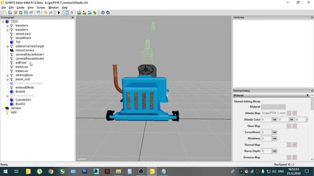314x176 pixels.
Task: Click the first gear icon in toolbar
Action: (x=103, y=13)
